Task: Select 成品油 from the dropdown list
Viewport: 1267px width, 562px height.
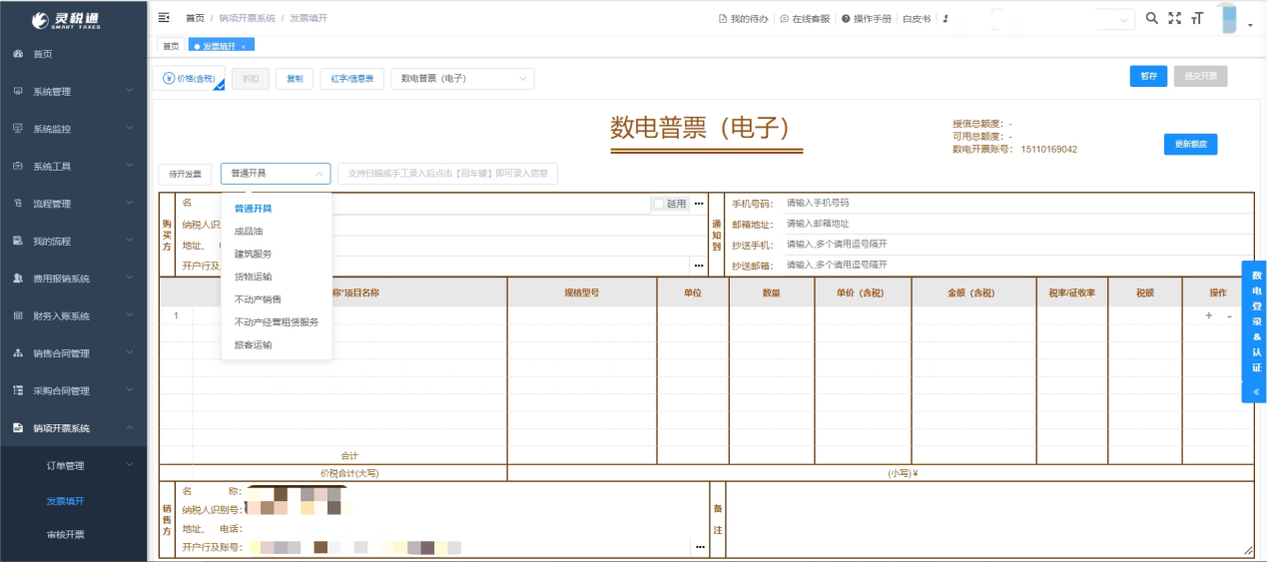Action: point(277,232)
